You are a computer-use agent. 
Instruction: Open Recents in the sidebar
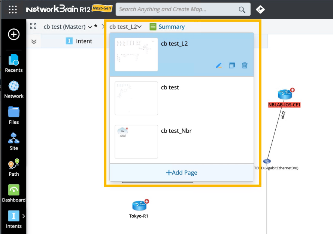coord(14,63)
